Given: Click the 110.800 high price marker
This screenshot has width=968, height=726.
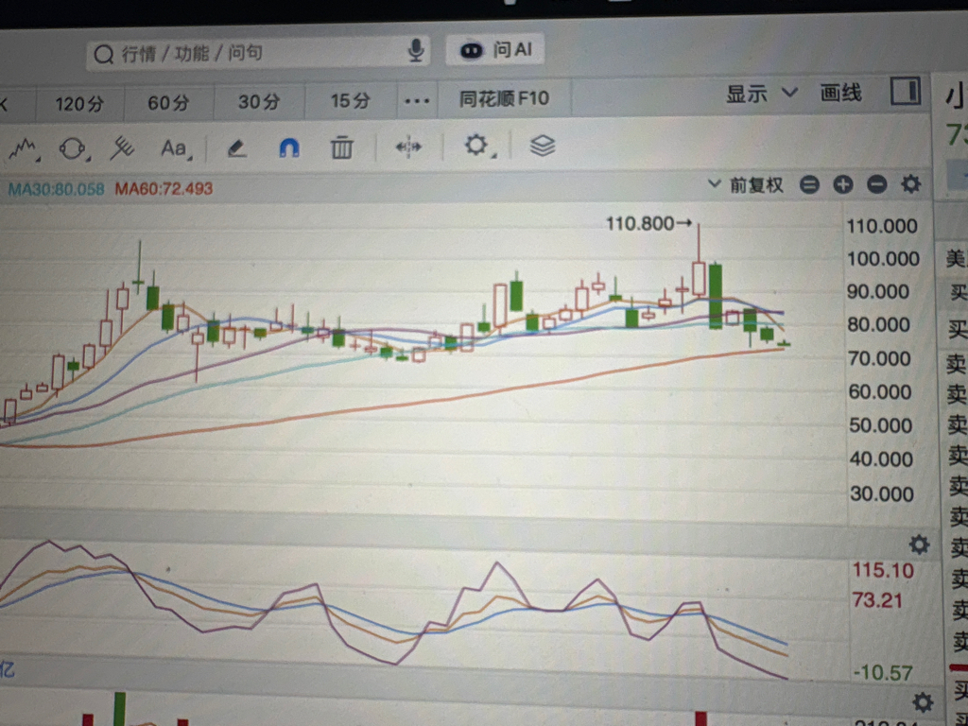Looking at the screenshot, I should click(648, 223).
